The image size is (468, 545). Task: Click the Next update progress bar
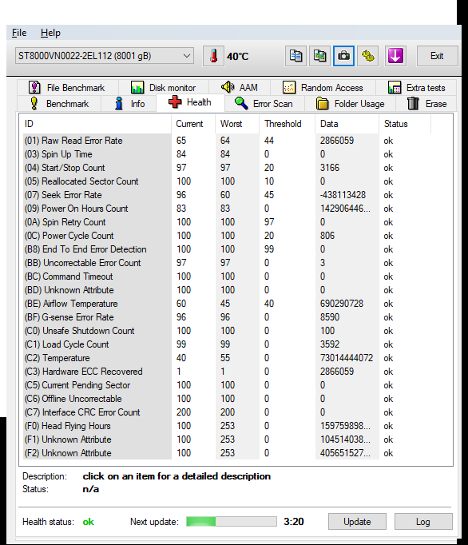232,521
